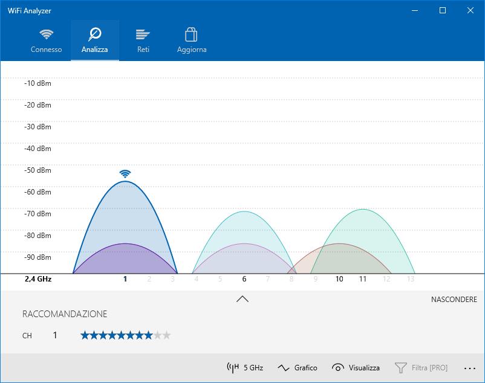
Task: Click channel 11 label on axis
Action: 362,279
